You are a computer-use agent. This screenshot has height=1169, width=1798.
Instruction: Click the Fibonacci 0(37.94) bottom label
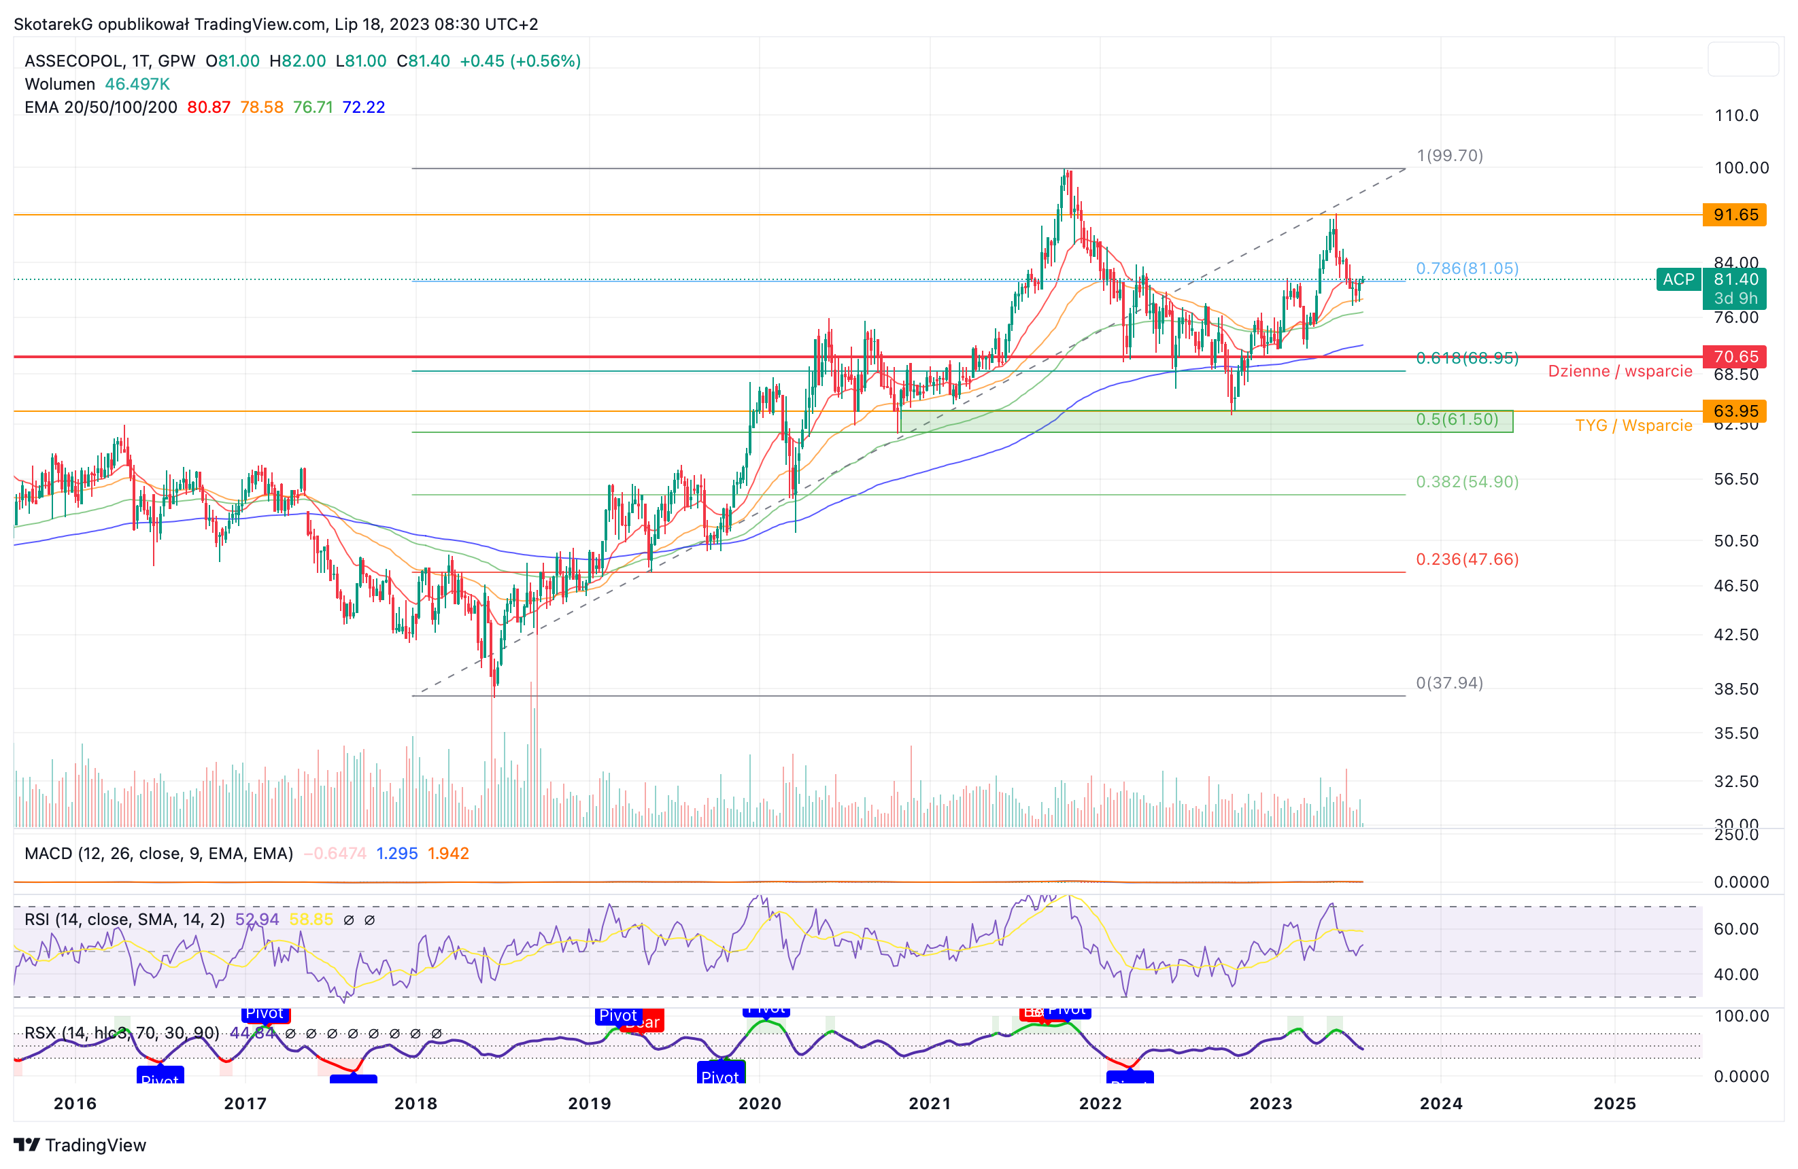tap(1449, 682)
